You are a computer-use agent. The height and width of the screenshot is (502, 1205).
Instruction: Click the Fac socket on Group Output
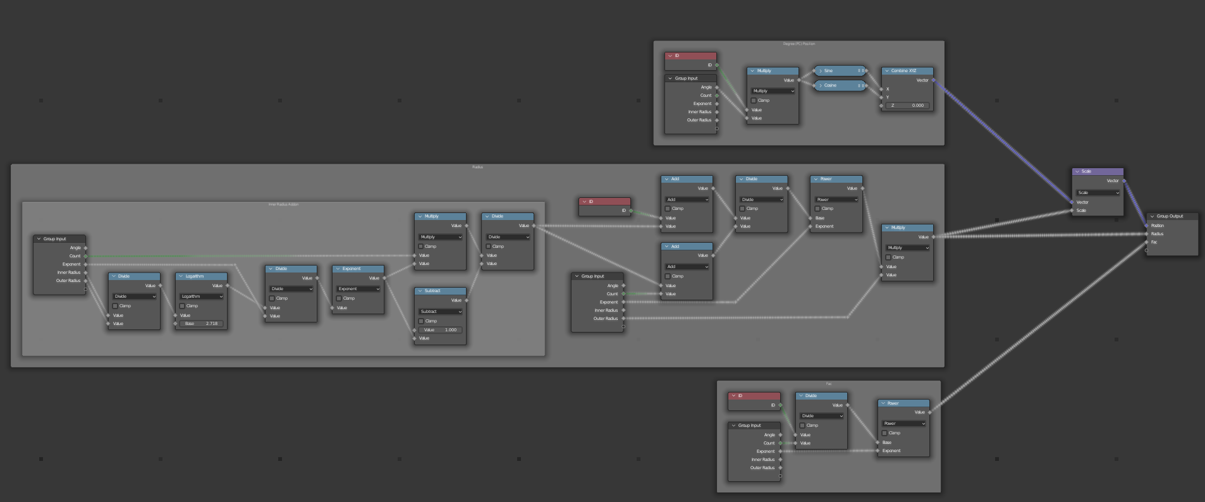pyautogui.click(x=1147, y=242)
